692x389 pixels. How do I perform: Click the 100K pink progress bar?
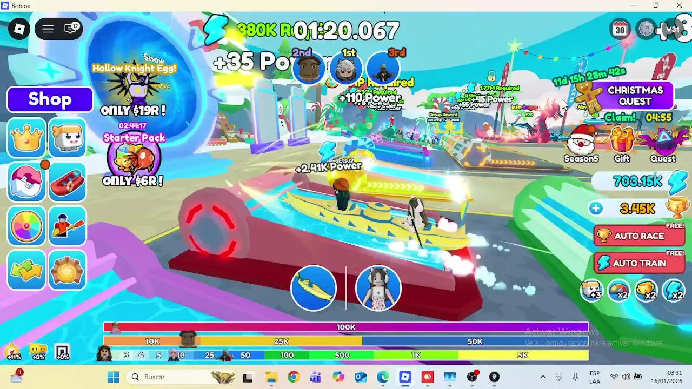pyautogui.click(x=346, y=327)
